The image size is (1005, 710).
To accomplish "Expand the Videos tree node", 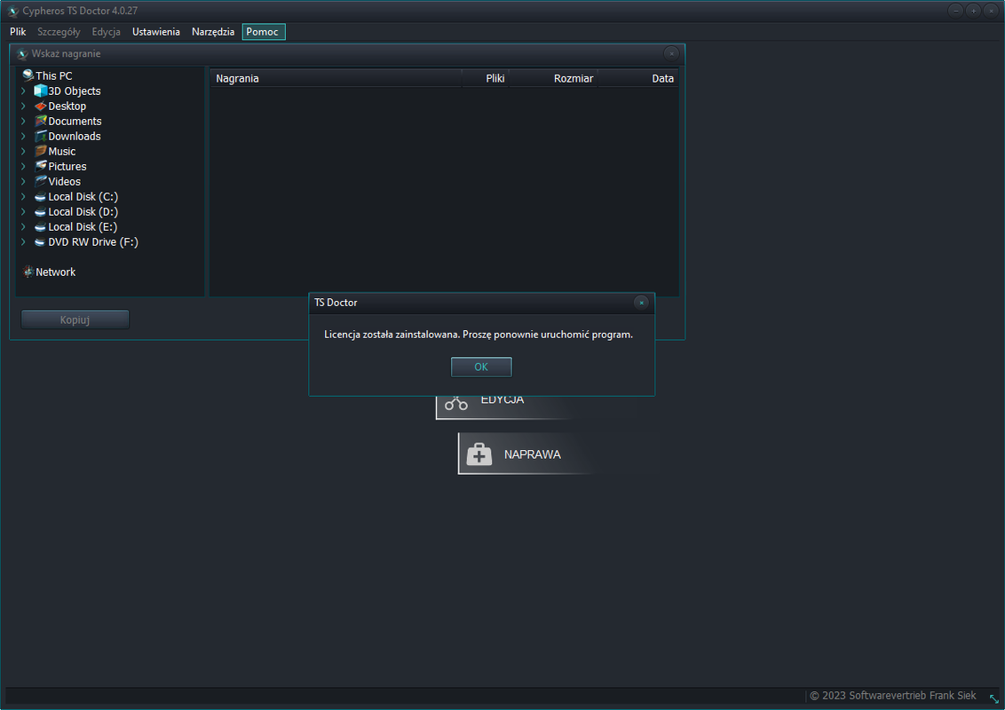I will coord(24,181).
